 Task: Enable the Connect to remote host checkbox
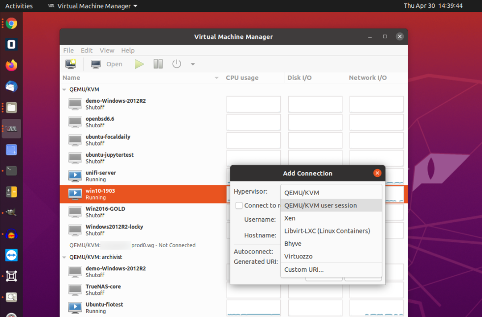(x=239, y=205)
